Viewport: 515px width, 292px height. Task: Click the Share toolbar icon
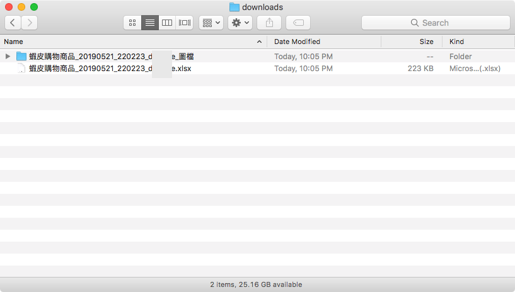(269, 23)
